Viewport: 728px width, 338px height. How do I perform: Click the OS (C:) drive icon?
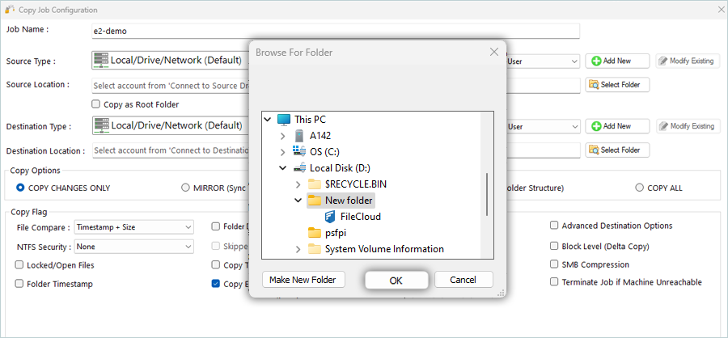coord(299,151)
